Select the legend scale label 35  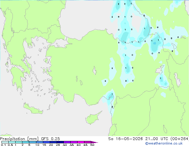point(72,145)
